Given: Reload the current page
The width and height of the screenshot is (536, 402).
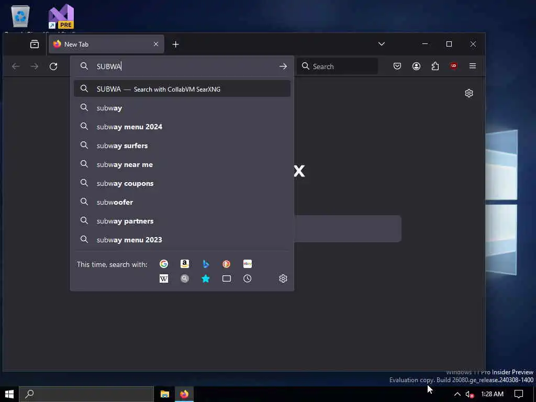Looking at the screenshot, I should 53,66.
